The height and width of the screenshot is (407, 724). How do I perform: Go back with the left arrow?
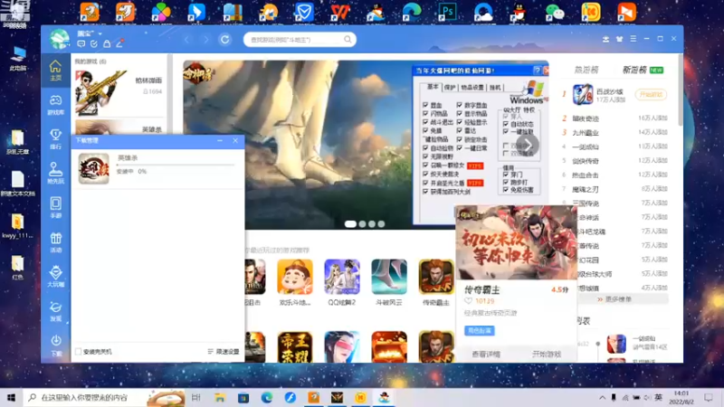[x=187, y=40]
